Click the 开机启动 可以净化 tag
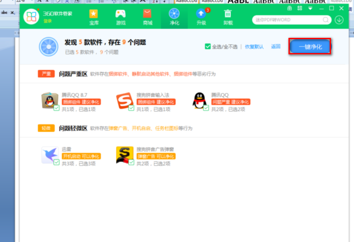Screen dimensions: 354x242 [81, 156]
